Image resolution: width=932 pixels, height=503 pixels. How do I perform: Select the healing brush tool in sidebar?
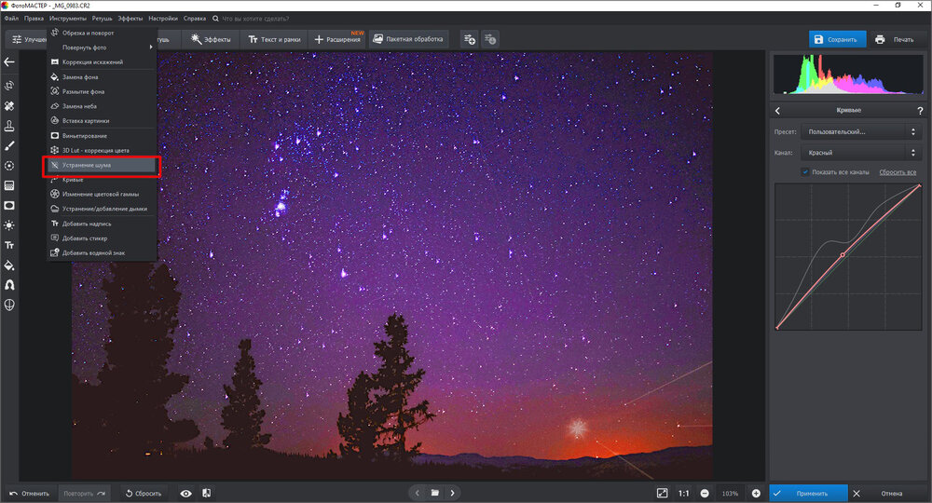coord(9,105)
